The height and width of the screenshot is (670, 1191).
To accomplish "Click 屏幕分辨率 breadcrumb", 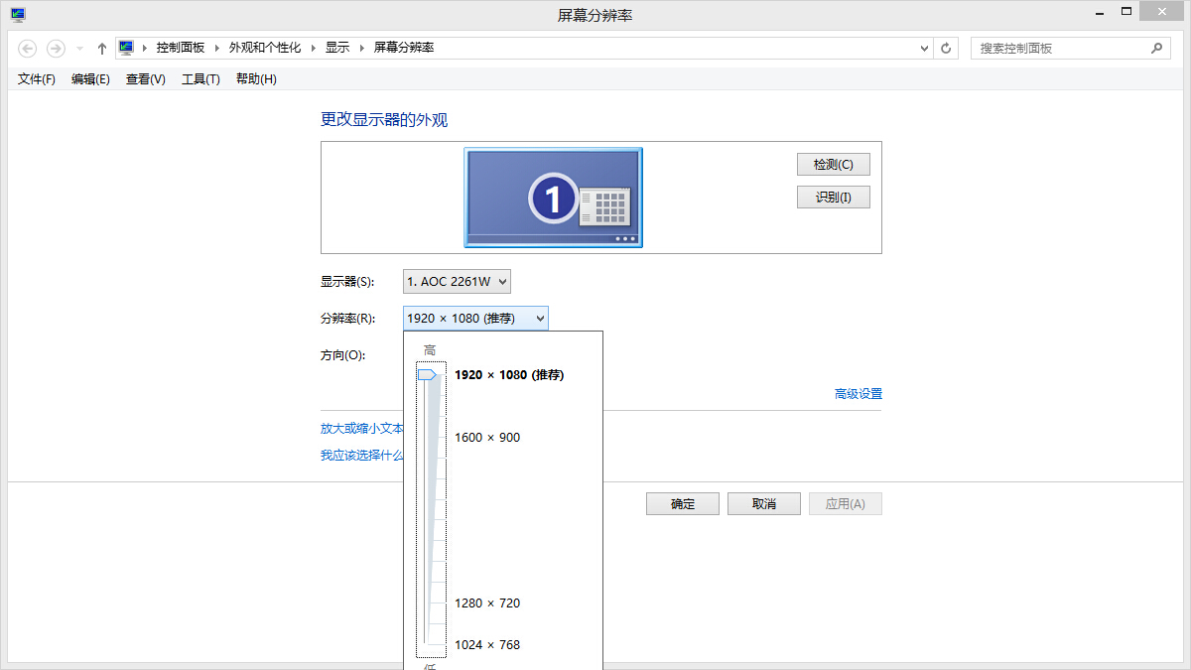I will click(x=404, y=48).
